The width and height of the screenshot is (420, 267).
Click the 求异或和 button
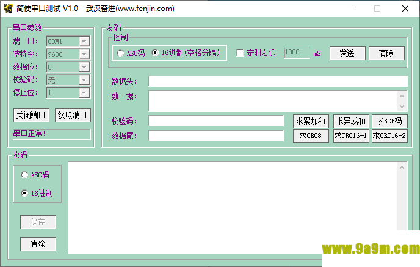click(x=351, y=121)
